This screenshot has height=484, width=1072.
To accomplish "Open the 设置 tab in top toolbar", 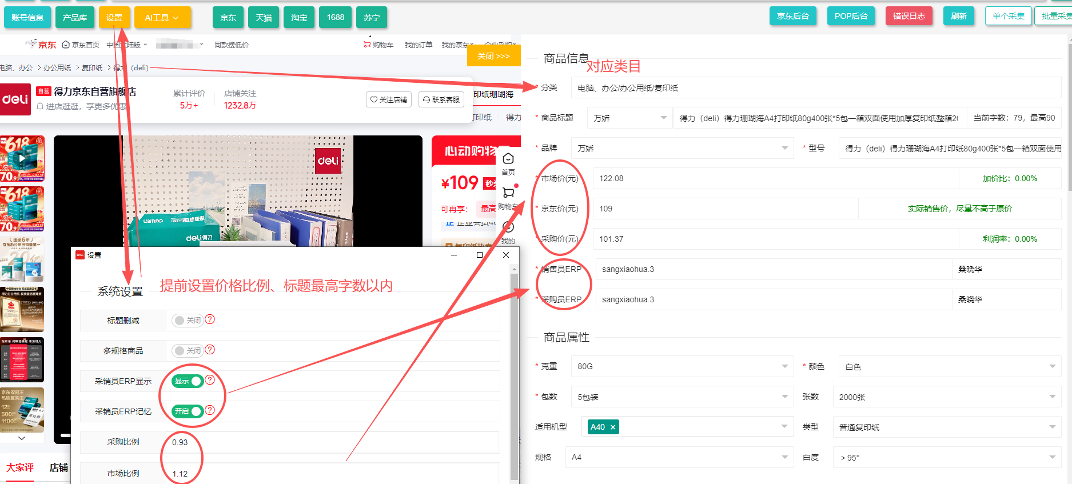I will pyautogui.click(x=114, y=18).
